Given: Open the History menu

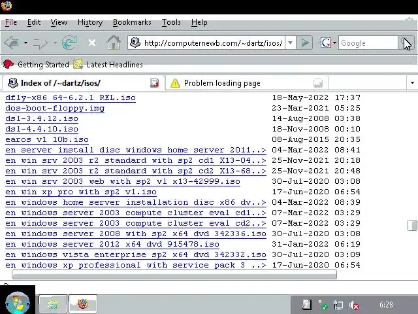Looking at the screenshot, I should point(90,22).
